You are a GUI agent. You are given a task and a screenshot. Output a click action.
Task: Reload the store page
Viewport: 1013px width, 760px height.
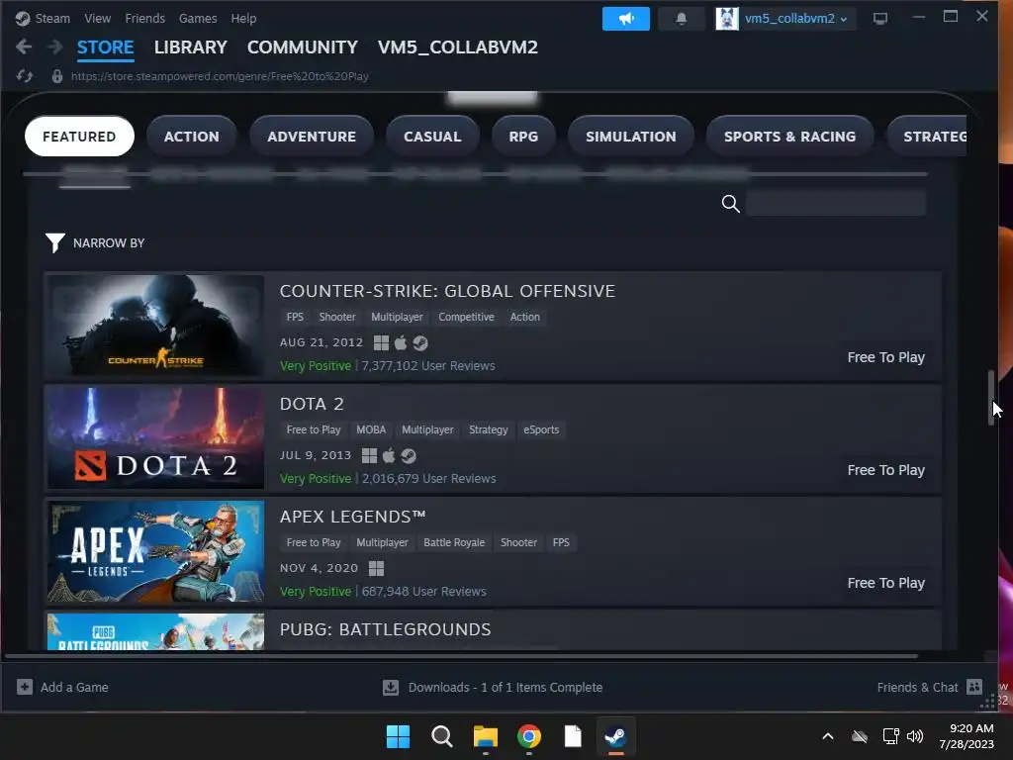point(25,76)
